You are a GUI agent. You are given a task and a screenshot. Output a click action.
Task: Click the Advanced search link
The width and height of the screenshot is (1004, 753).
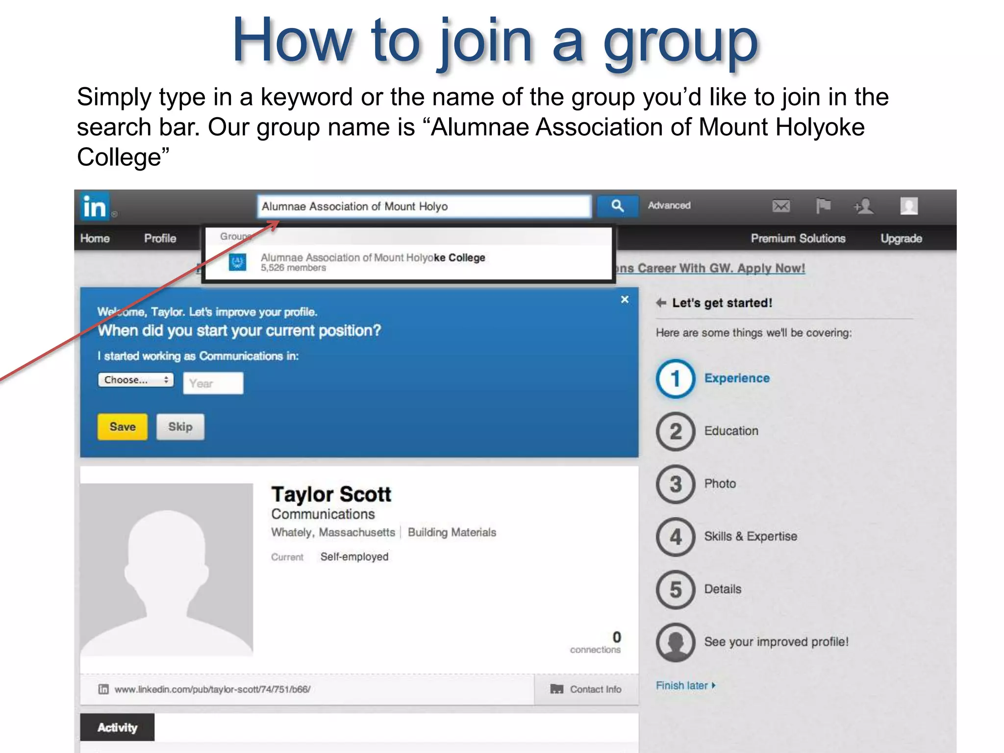[x=669, y=205]
